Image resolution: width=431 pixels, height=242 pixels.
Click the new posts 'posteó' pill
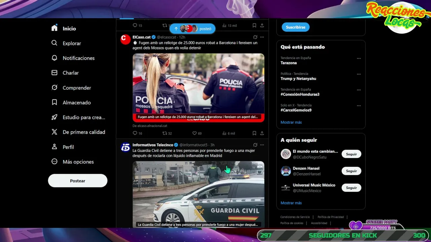point(192,29)
